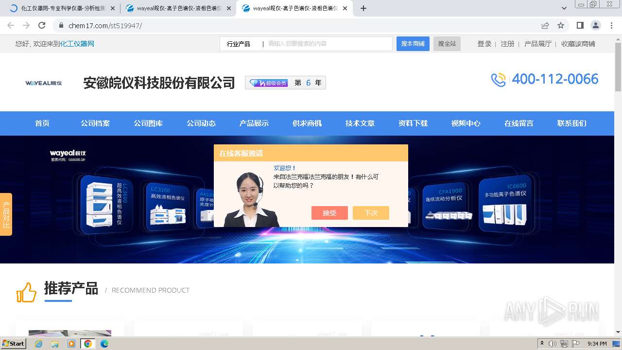Open the 资料下载 nav item
This screenshot has width=622, height=350.
[413, 123]
